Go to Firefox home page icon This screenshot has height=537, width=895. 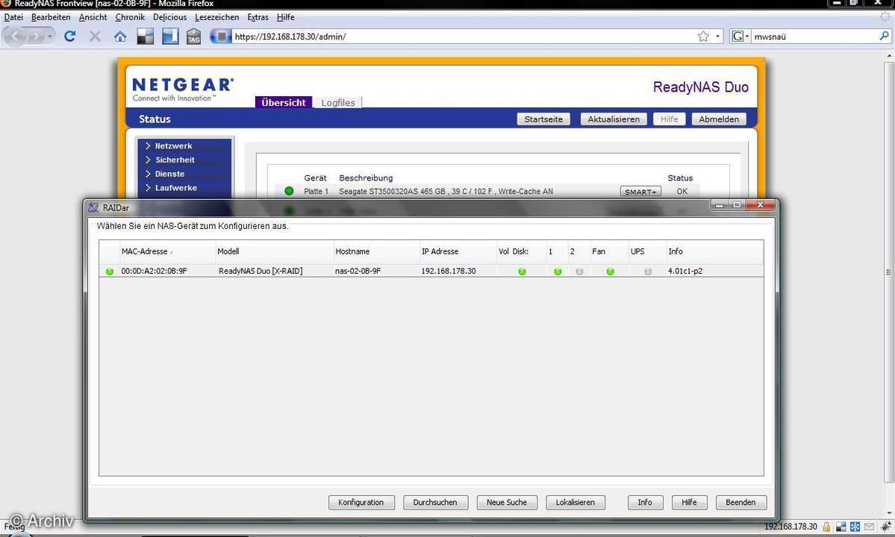tap(120, 37)
